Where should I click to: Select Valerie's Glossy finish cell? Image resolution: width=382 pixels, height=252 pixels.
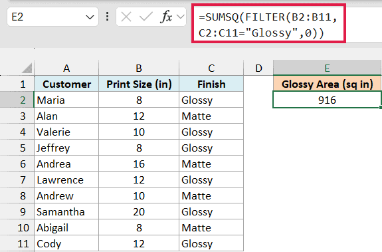coord(211,132)
